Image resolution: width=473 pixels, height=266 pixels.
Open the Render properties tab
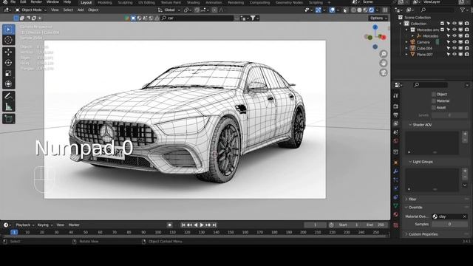click(x=396, y=106)
